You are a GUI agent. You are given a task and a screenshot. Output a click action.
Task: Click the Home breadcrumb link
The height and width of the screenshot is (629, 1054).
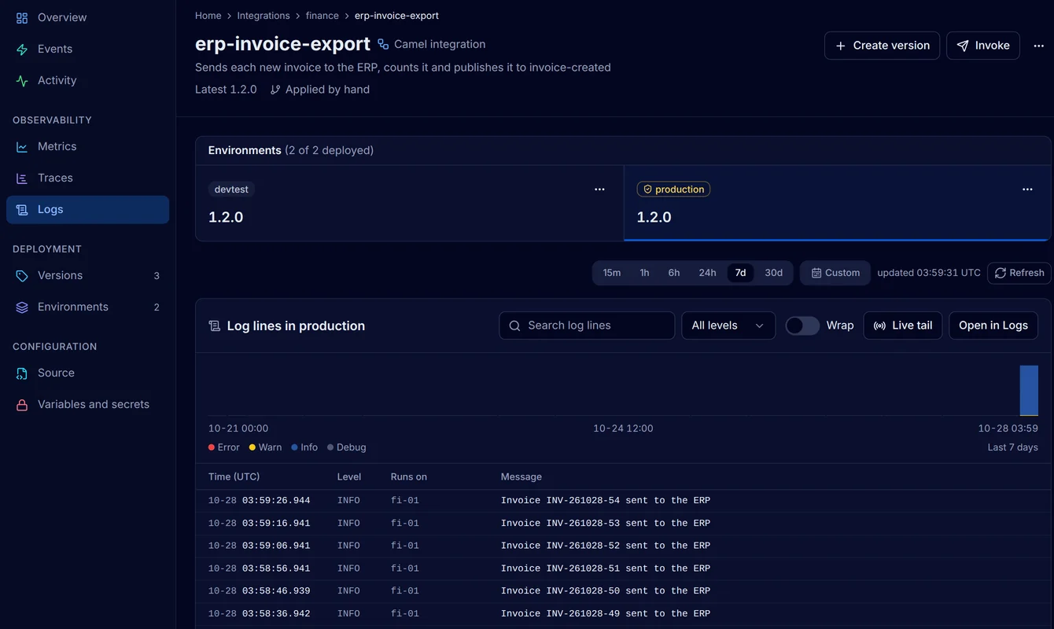point(208,16)
